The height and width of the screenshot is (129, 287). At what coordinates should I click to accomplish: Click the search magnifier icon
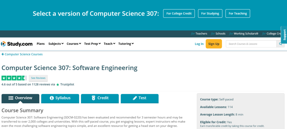pos(280,44)
